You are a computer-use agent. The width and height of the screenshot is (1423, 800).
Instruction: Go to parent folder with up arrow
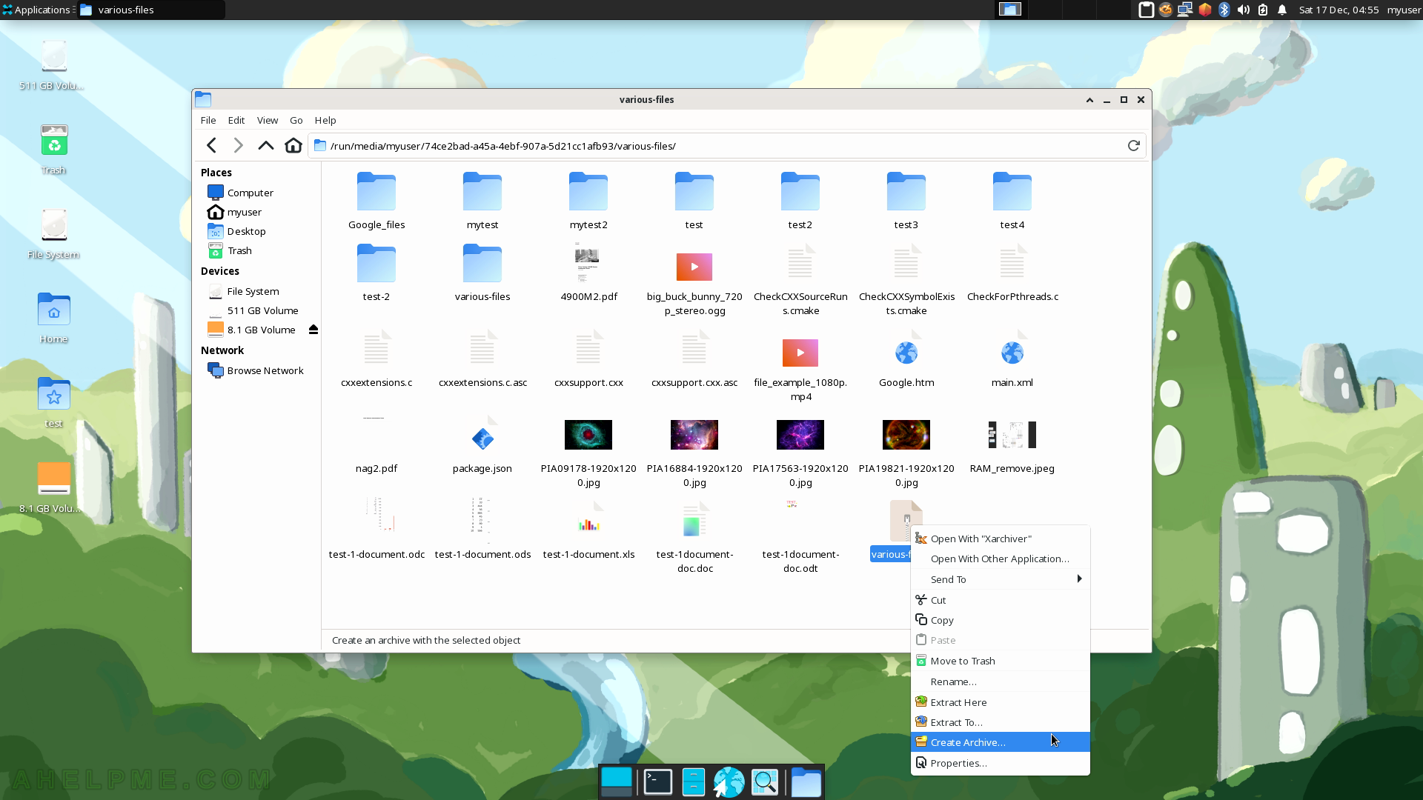[265, 145]
